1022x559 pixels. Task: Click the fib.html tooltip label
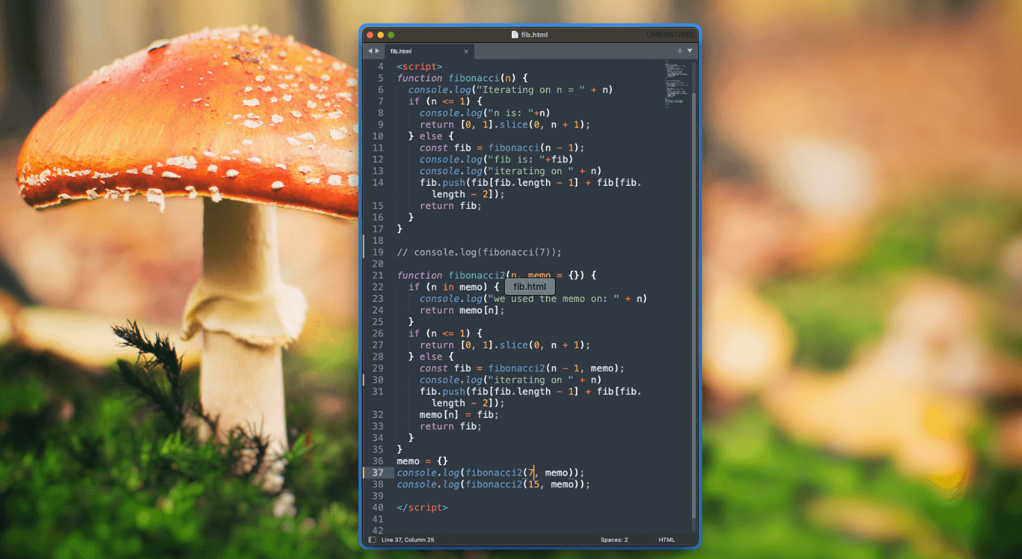click(530, 287)
